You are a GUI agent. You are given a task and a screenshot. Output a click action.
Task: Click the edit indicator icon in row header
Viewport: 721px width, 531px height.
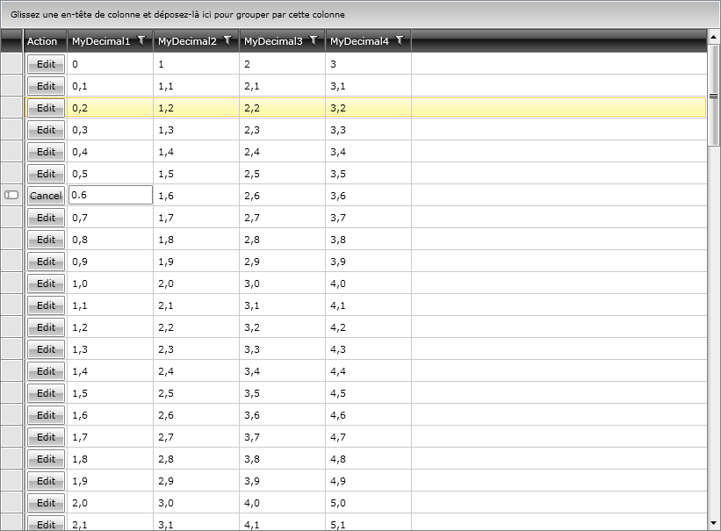click(x=11, y=195)
